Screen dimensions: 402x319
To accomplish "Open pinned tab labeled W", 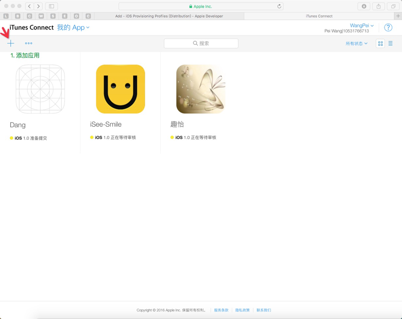I will pyautogui.click(x=41, y=16).
